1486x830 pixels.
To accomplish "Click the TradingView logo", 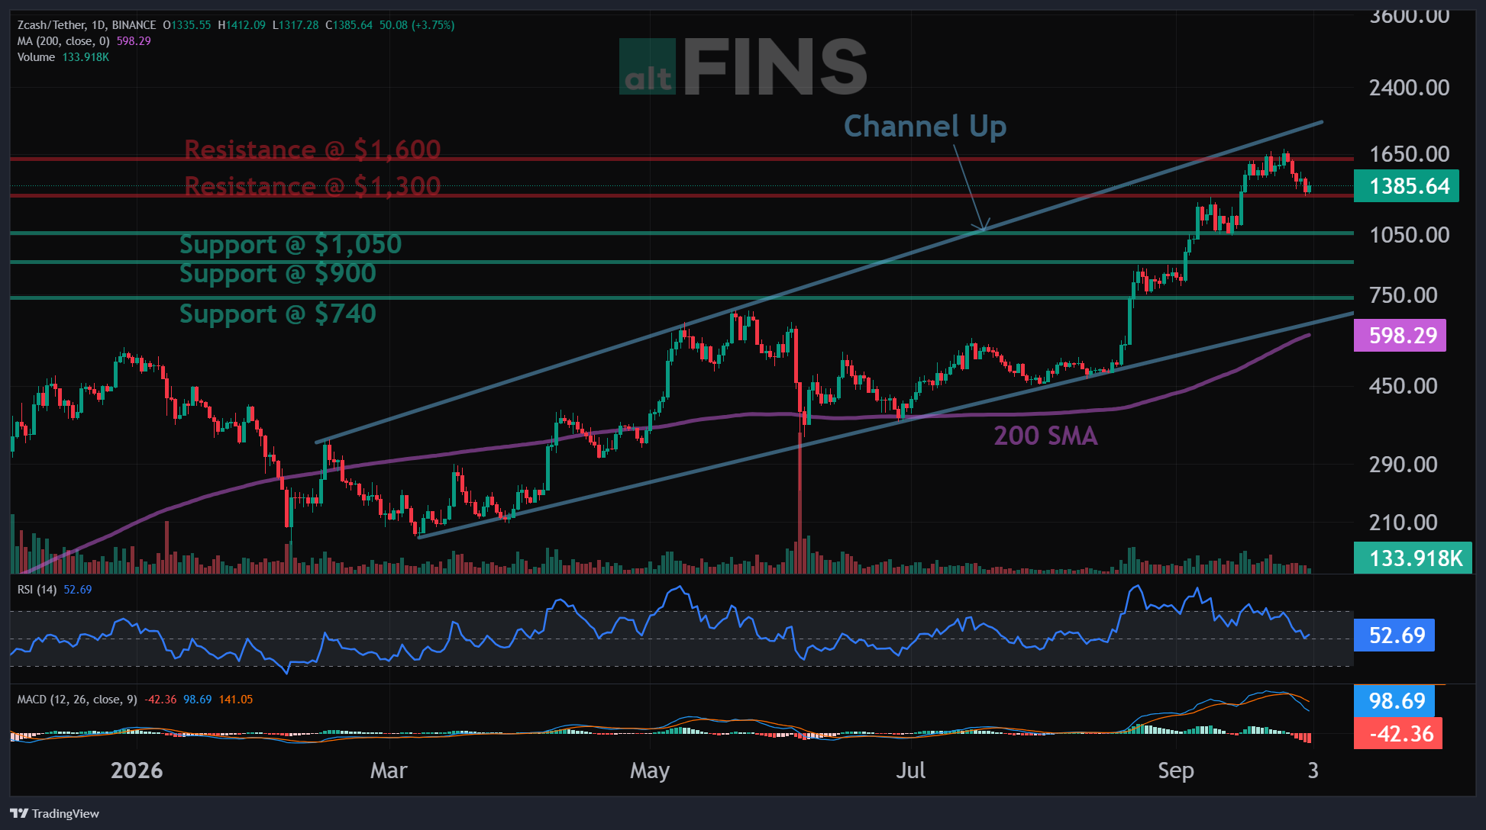I will (x=54, y=813).
